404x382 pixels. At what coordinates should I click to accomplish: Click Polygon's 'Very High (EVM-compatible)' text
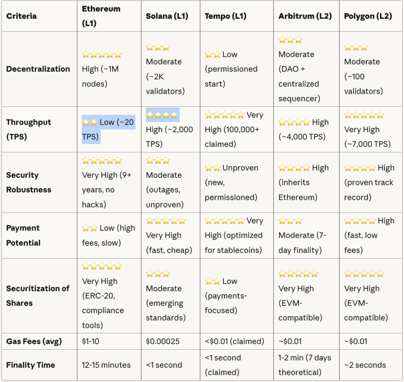pyautogui.click(x=366, y=303)
